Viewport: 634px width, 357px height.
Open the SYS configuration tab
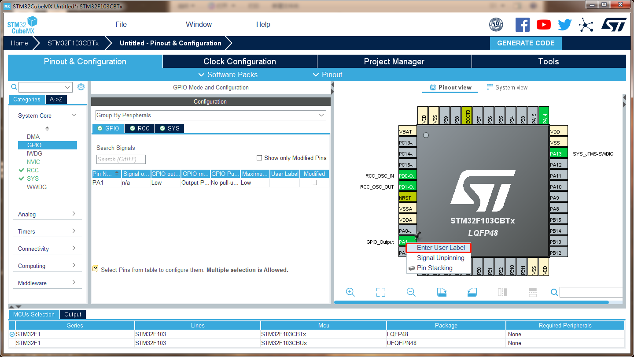pos(170,128)
